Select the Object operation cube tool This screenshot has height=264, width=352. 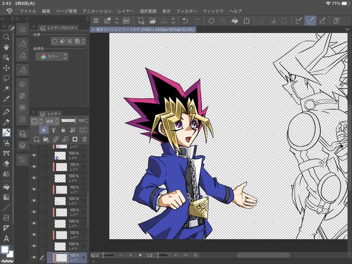click(6, 57)
